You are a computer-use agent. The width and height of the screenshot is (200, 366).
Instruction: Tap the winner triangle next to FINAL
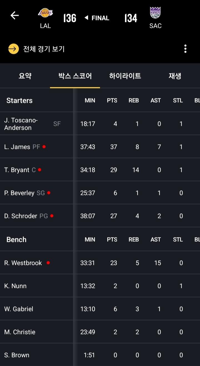(86, 18)
